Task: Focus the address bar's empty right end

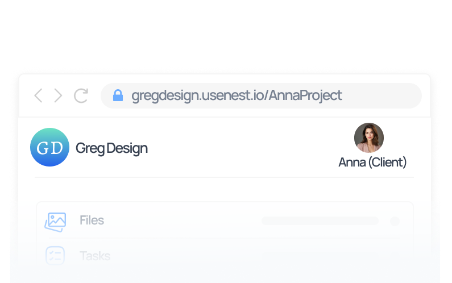Action: [387, 95]
